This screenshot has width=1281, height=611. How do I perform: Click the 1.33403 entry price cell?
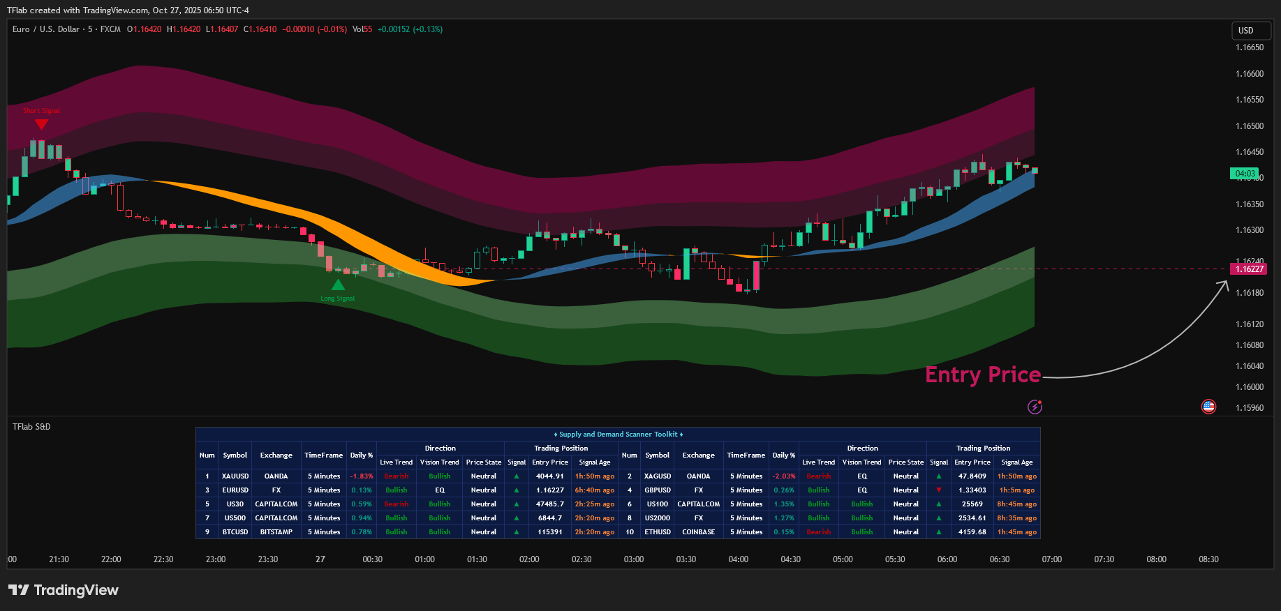972,490
